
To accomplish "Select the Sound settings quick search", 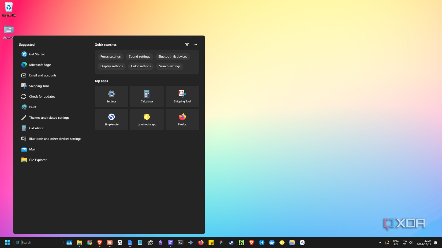I will [139, 57].
